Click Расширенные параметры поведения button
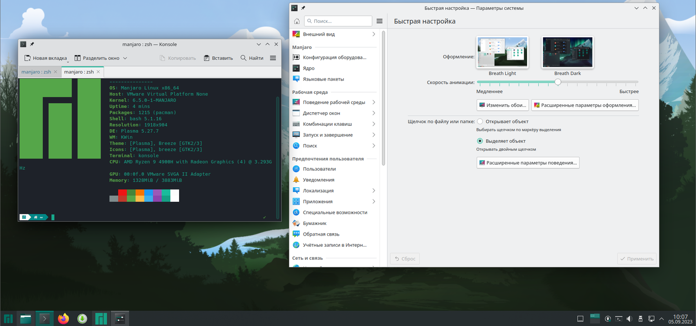Image resolution: width=696 pixels, height=326 pixels. (x=528, y=163)
